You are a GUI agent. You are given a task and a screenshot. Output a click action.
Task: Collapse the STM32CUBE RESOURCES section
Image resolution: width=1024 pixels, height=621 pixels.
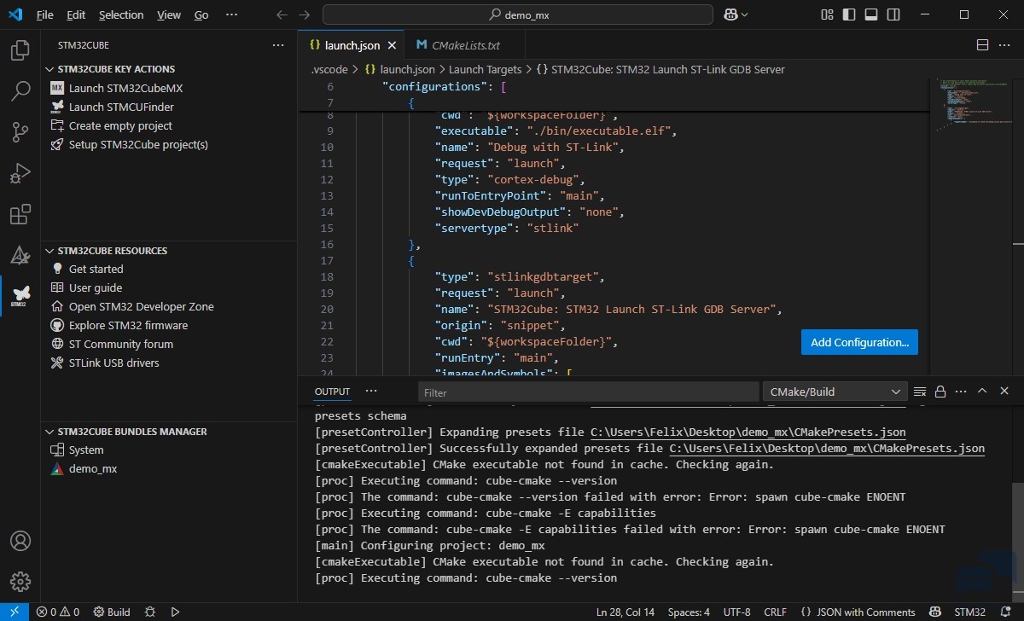tap(112, 251)
